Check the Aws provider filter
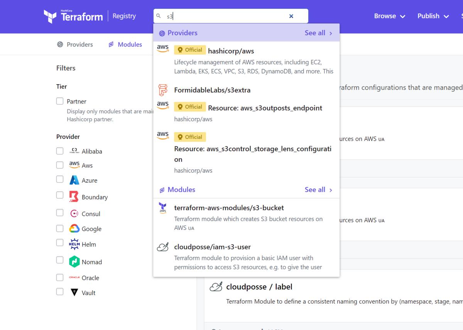Viewport: 463px width, 330px height. (60, 165)
